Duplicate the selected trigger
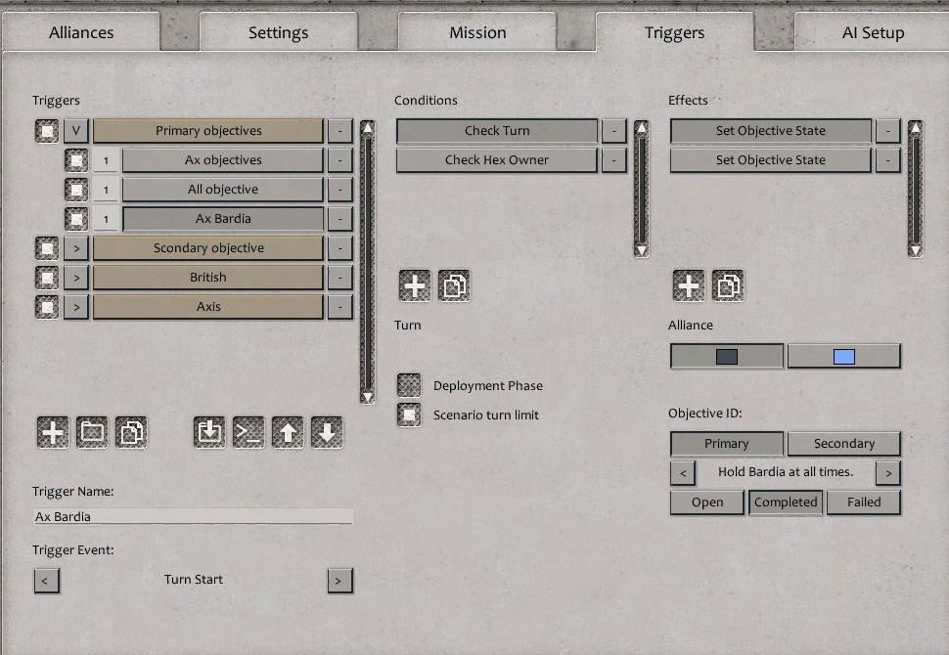 click(x=131, y=432)
